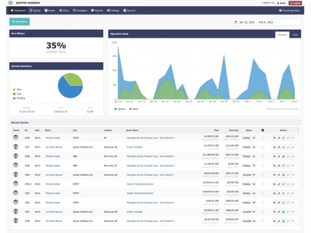
Task: Click the date range input field
Action: tap(266, 22)
